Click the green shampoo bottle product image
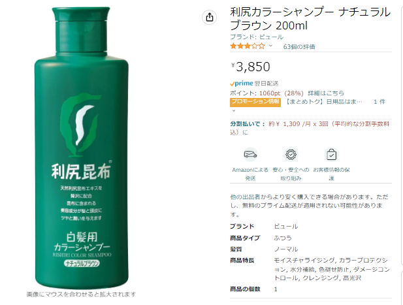403x305 pixels. point(82,148)
